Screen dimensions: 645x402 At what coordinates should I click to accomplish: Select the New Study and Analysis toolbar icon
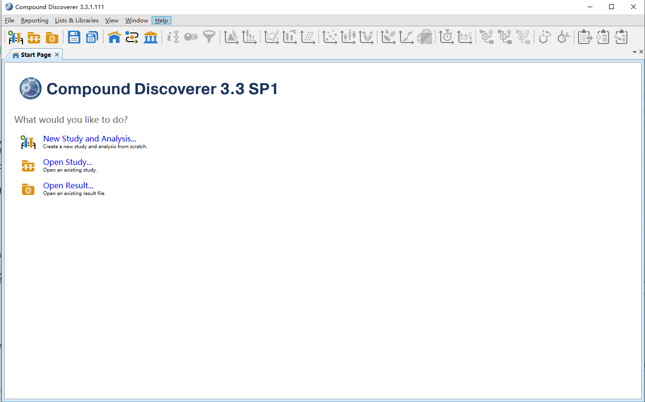(x=15, y=37)
